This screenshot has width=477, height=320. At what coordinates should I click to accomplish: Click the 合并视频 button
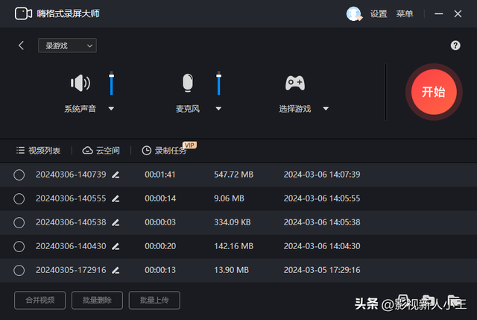click(x=42, y=300)
